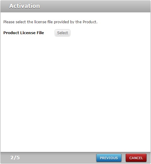The height and width of the screenshot is (164, 151).
Task: Browse for the product license file
Action: (63, 33)
